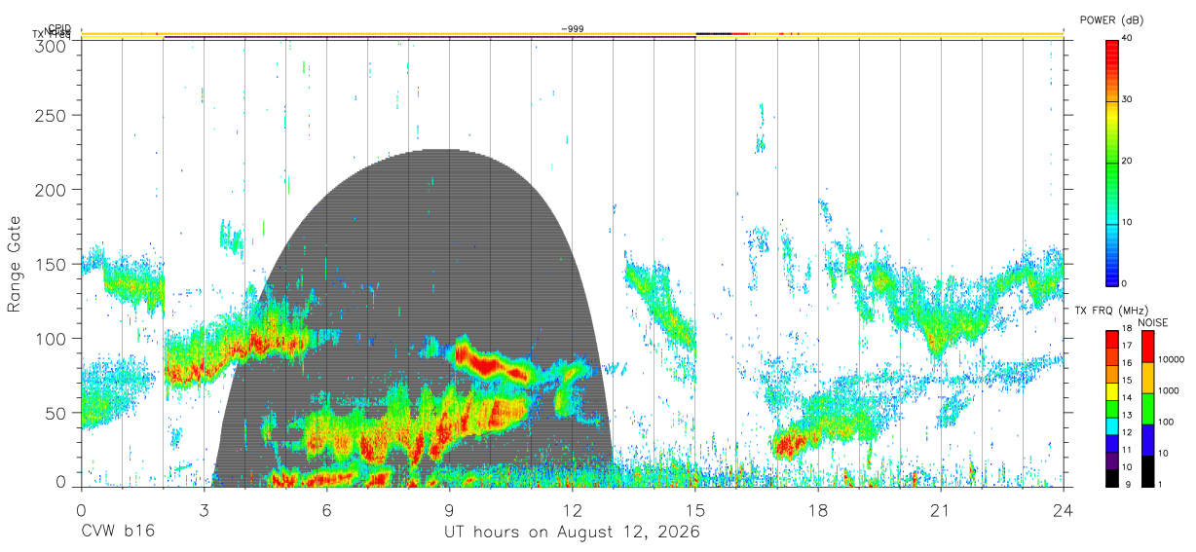Click the -999 CPID value at top

tap(573, 29)
